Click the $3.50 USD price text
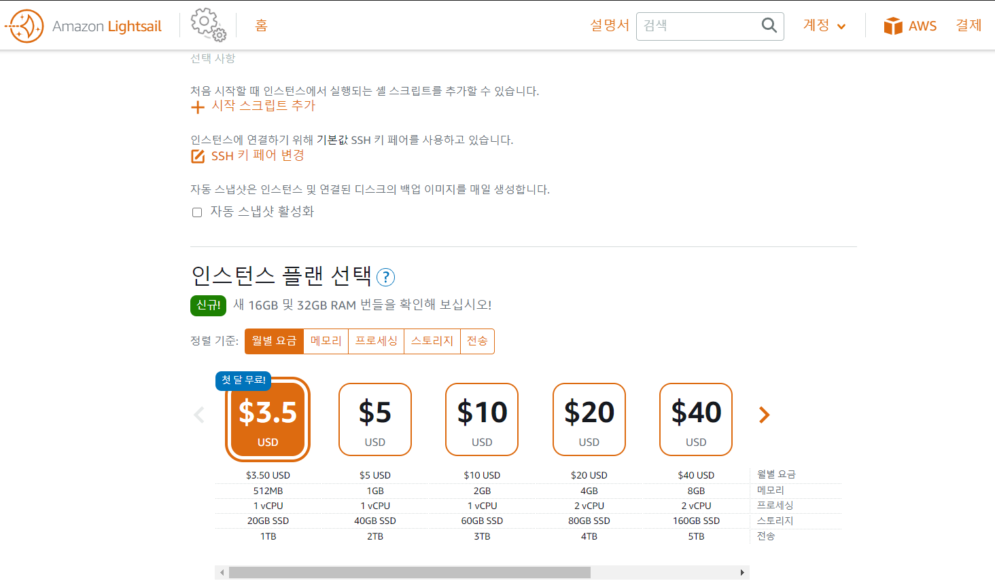 (268, 476)
